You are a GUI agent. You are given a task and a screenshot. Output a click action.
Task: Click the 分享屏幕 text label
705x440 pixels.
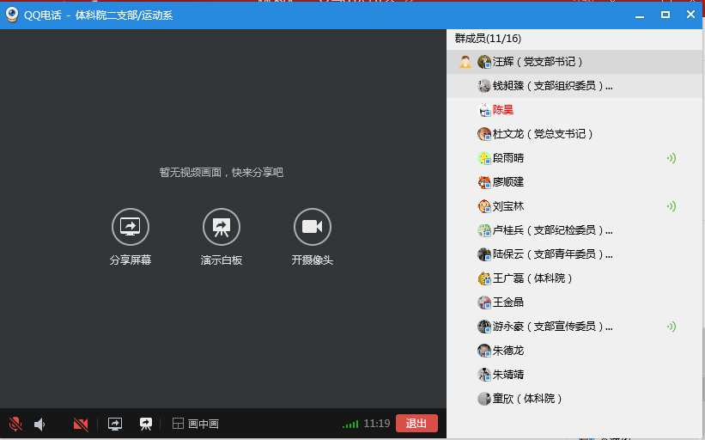(131, 260)
